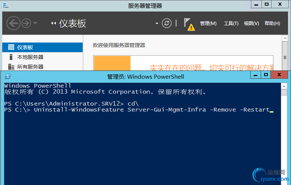291x185 pixels.
Task: Maximize the PowerShell window
Action: point(266,75)
